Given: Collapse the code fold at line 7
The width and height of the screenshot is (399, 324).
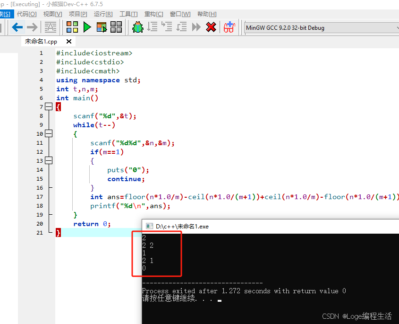Looking at the screenshot, I should coord(49,106).
